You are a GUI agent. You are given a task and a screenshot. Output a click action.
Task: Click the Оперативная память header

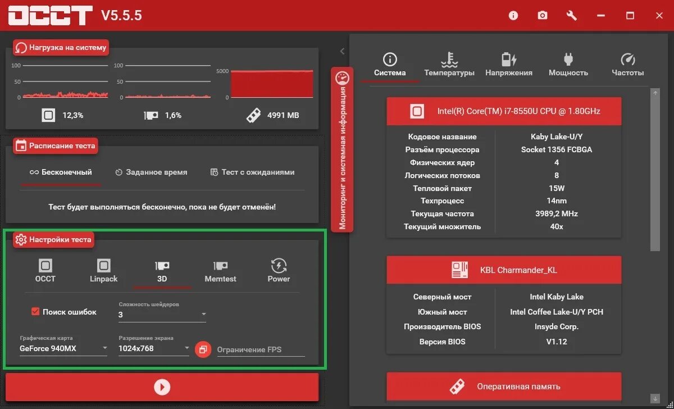coord(504,387)
